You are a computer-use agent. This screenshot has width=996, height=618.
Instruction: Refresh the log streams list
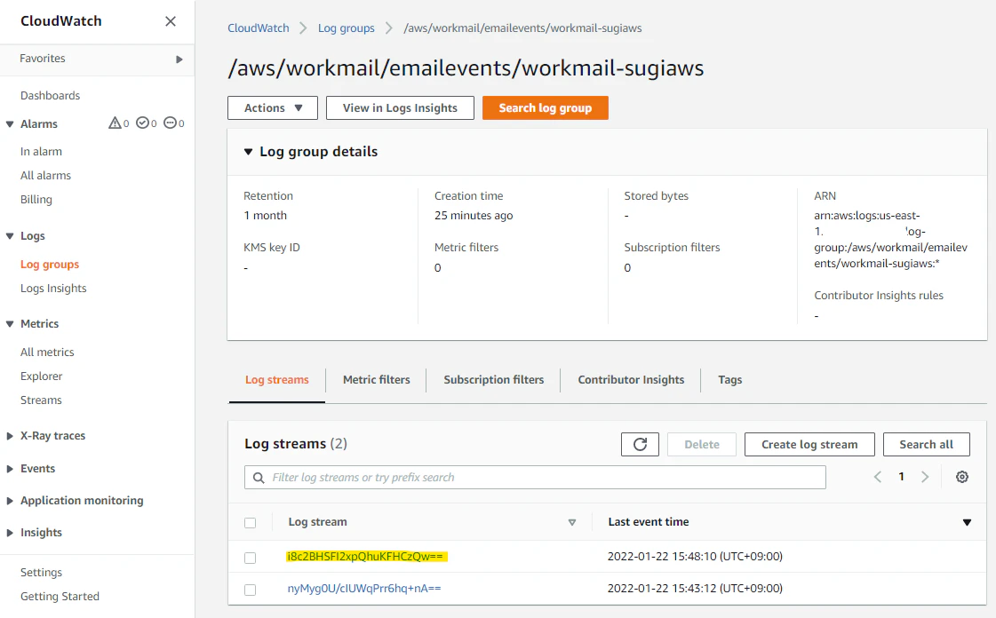pyautogui.click(x=640, y=444)
